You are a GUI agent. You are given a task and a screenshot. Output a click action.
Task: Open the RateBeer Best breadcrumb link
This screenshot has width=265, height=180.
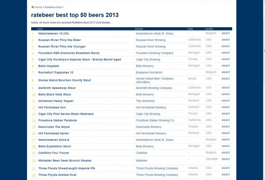pos(53,7)
